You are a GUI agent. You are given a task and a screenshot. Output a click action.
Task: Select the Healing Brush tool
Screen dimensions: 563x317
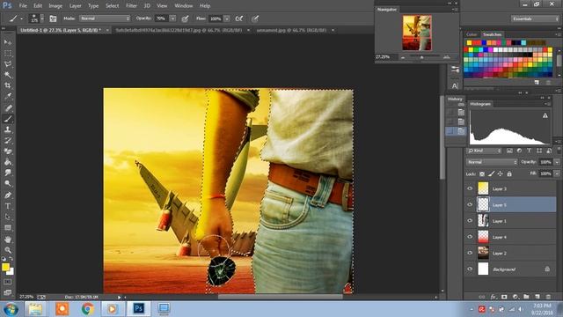click(8, 107)
